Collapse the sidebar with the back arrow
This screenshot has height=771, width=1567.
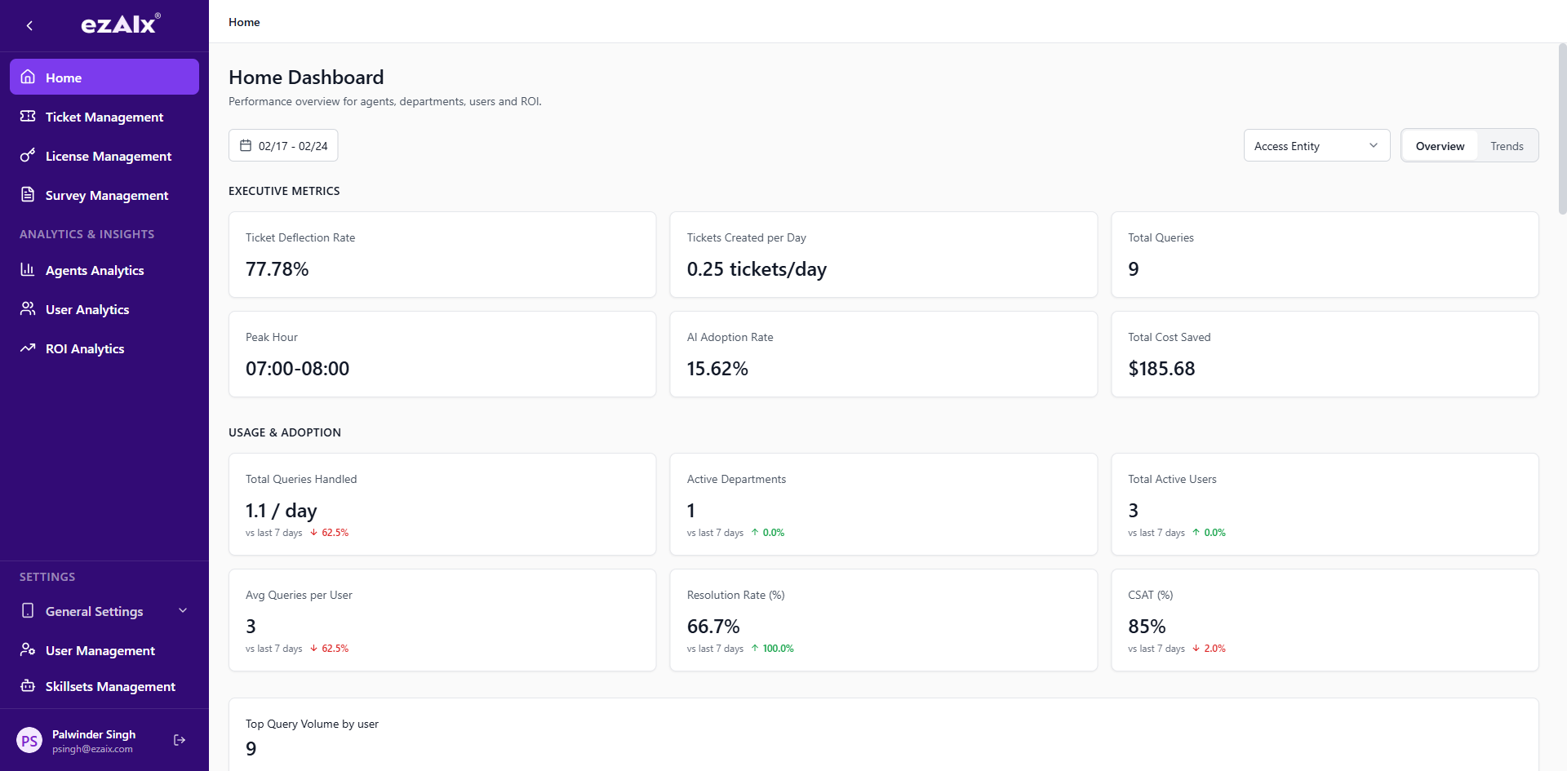pyautogui.click(x=29, y=25)
